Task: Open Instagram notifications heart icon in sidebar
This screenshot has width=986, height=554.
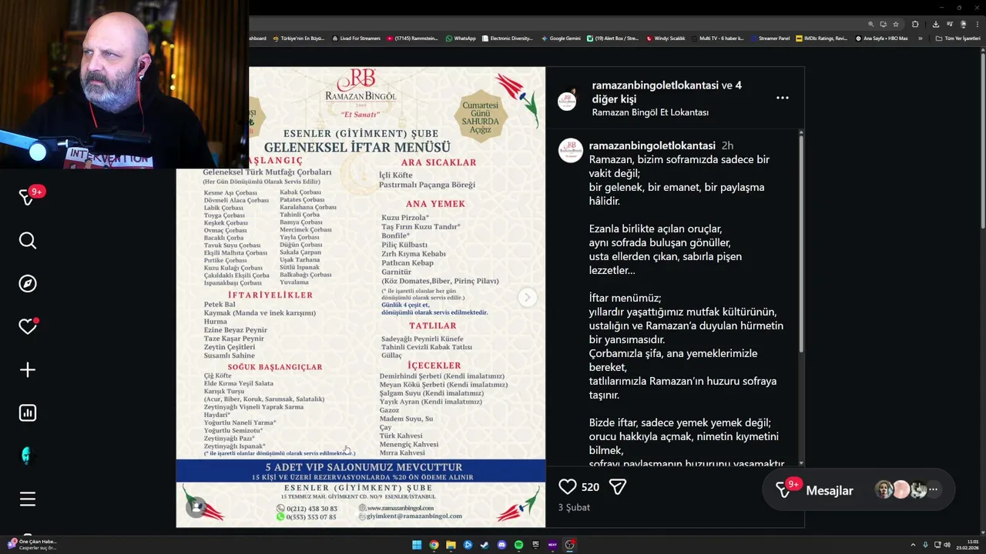Action: pos(28,326)
